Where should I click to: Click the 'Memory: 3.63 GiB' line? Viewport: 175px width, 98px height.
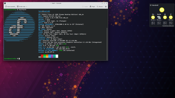[x=52, y=44]
